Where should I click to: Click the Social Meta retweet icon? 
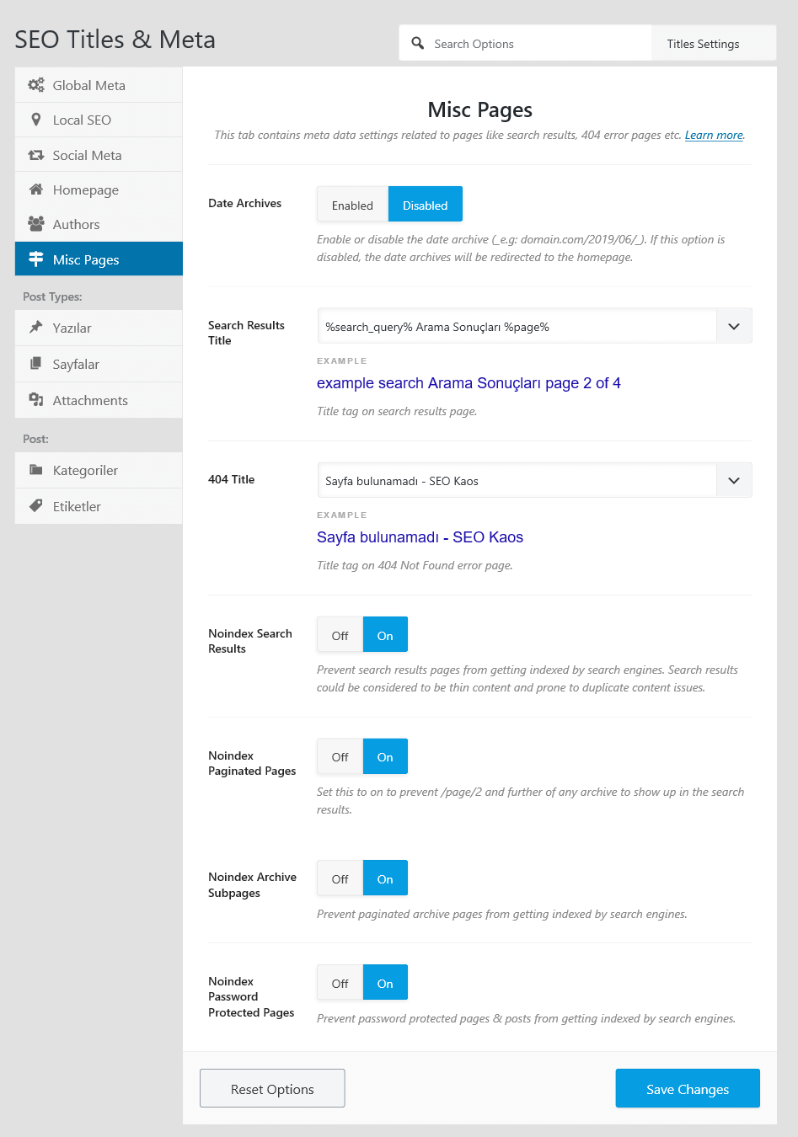point(36,155)
